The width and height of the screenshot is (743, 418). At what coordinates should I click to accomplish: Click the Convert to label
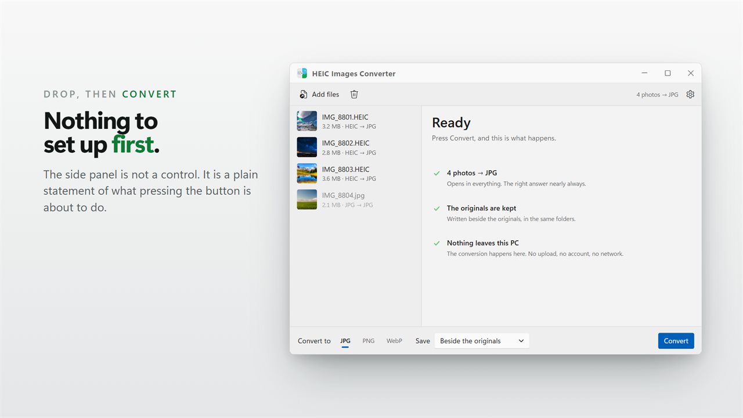(314, 341)
